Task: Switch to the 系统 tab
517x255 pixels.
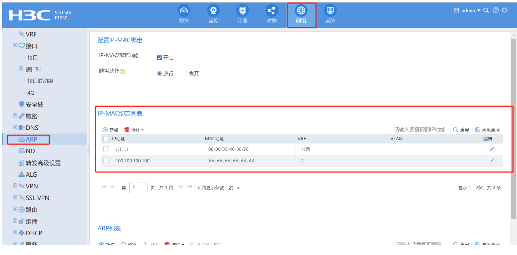Action: (330, 15)
